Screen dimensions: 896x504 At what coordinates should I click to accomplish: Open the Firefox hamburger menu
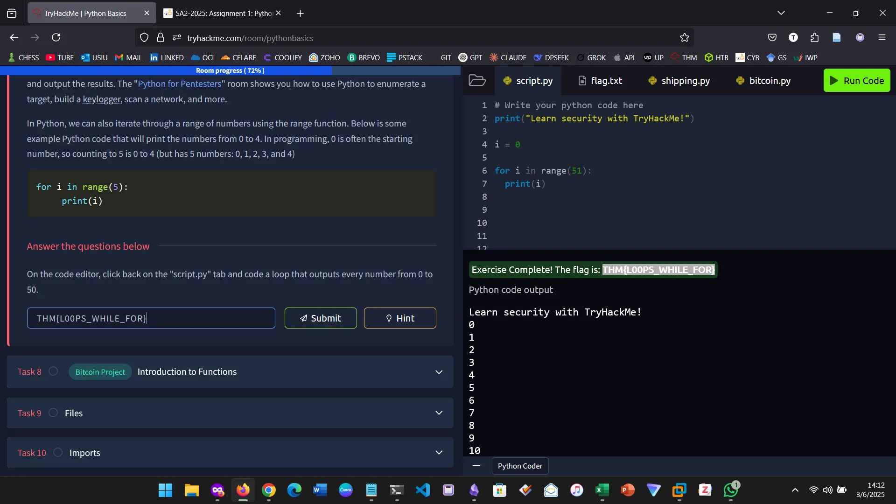coord(882,37)
